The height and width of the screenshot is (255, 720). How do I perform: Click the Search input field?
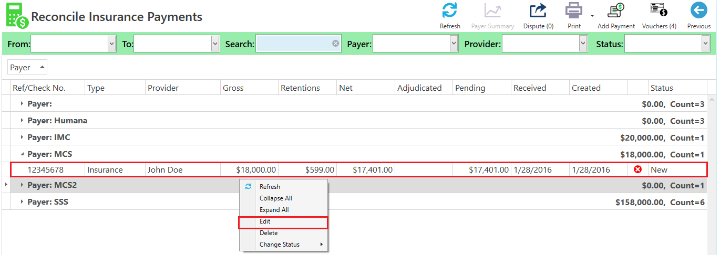coord(294,44)
